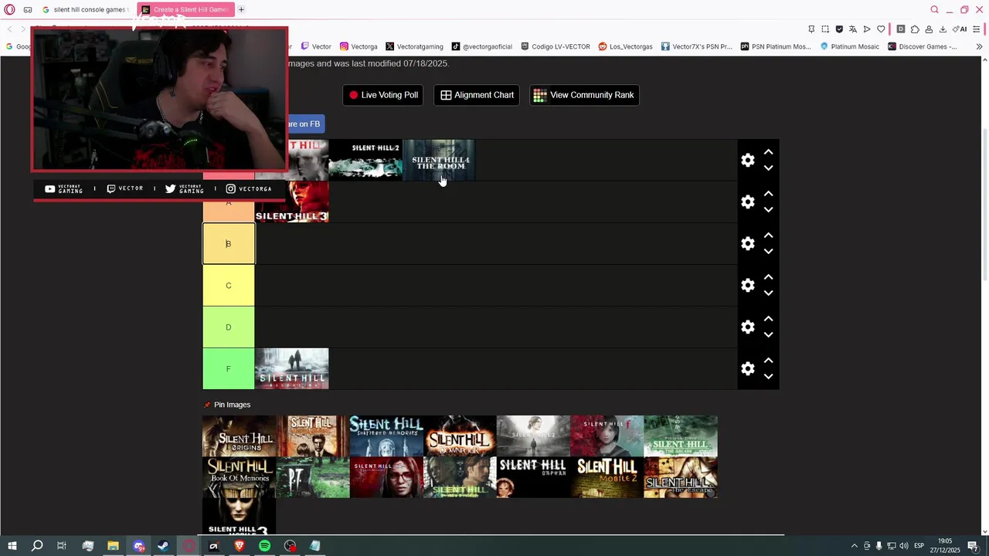The height and width of the screenshot is (556, 989).
Task: Open Platinum Mosaic bookmark
Action: [x=848, y=46]
